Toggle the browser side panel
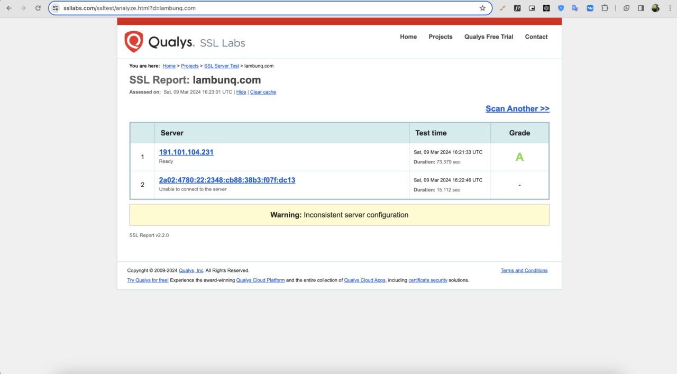This screenshot has height=374, width=677. [641, 8]
